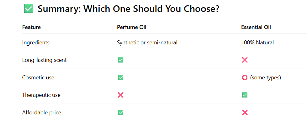
Task: Click the Perfume Oil affordable price checkmark
Action: (x=121, y=112)
